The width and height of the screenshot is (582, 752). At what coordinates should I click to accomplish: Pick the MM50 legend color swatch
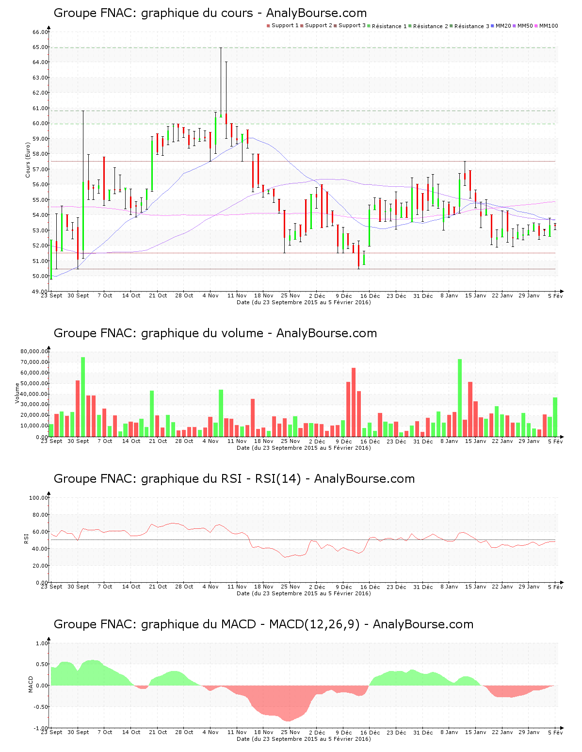click(515, 26)
